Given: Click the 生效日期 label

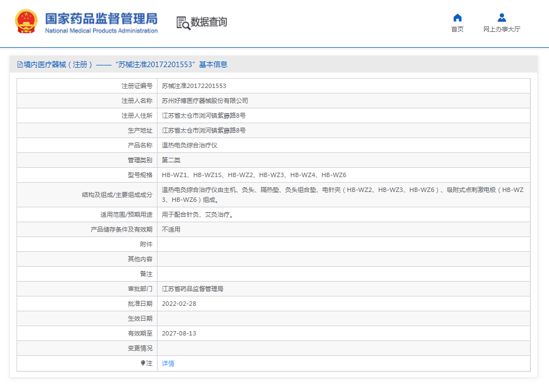Looking at the screenshot, I should pyautogui.click(x=140, y=318).
